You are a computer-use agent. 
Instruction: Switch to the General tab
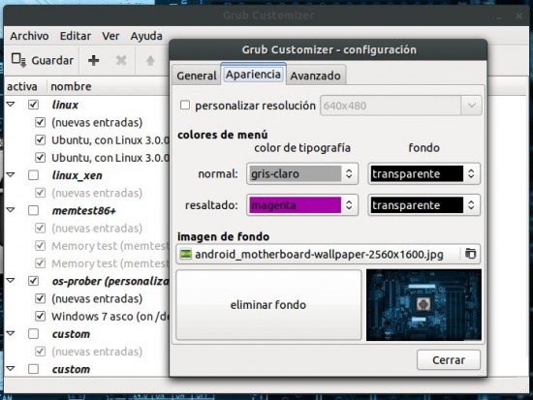click(197, 76)
